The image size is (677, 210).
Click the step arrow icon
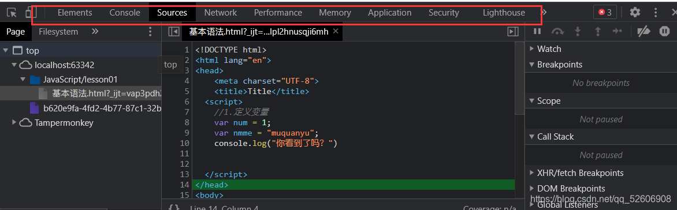pos(618,31)
